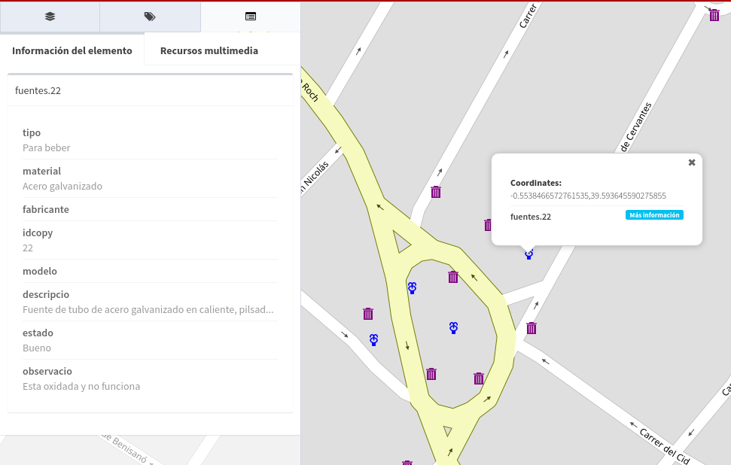Select fountain marker in roundabout center
The width and height of the screenshot is (731, 465).
(454, 327)
